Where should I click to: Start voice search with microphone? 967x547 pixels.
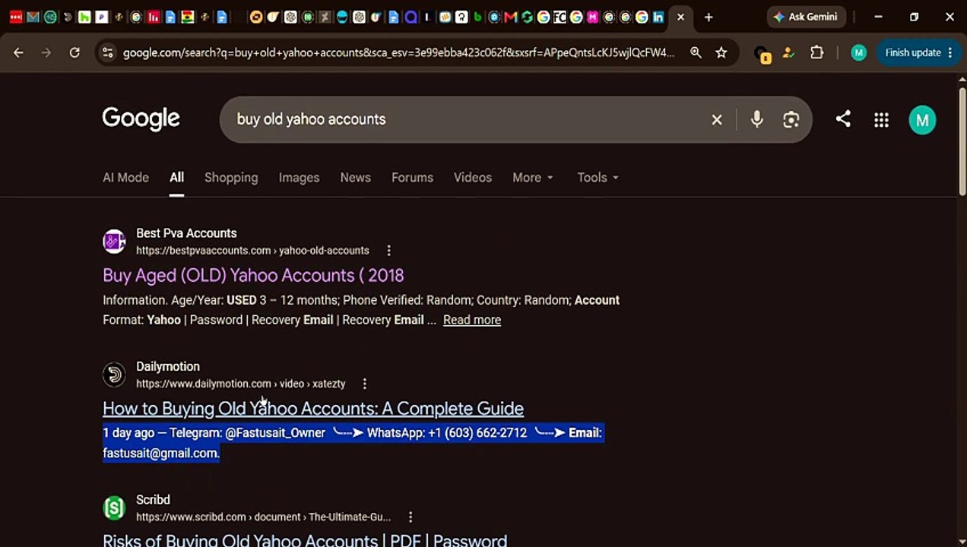[x=756, y=119]
